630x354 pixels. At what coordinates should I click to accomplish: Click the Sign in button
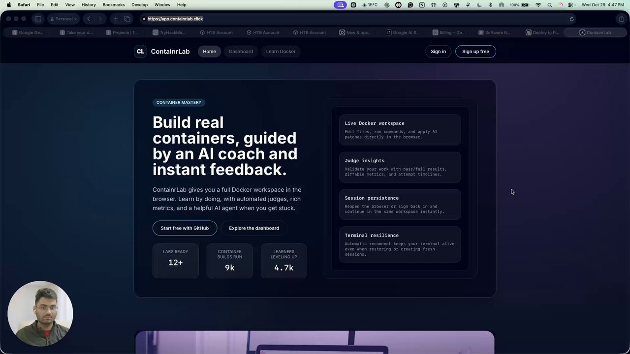click(438, 51)
